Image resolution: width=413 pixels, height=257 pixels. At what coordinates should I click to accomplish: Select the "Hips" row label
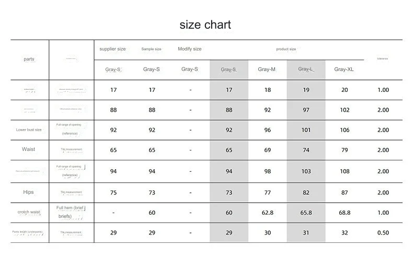coord(29,192)
